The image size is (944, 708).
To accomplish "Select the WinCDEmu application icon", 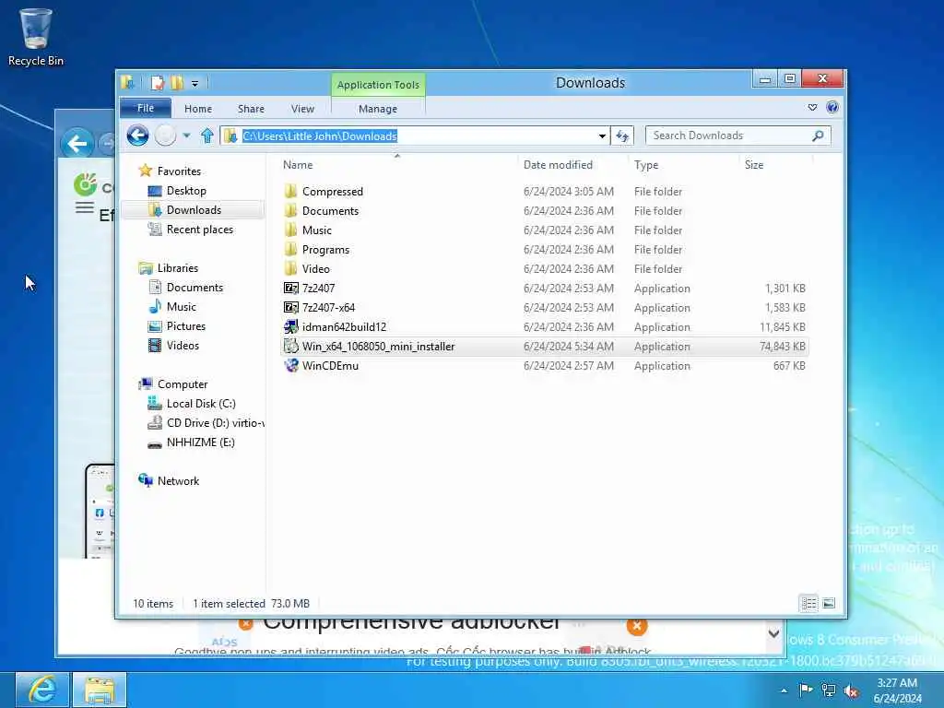I will tap(290, 365).
